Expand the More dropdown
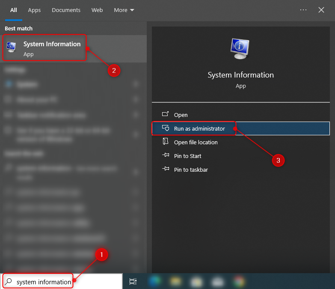Viewport: 335px width, 289px height. pos(124,10)
